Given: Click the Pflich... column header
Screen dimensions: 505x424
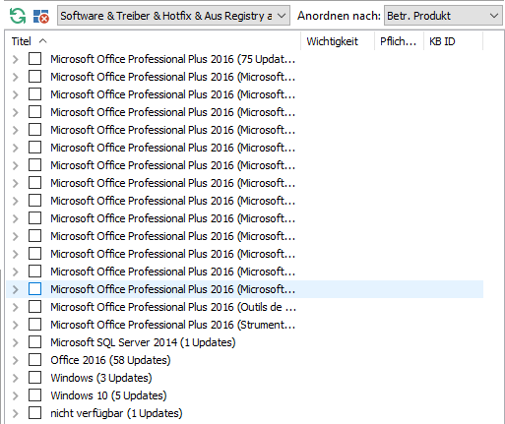Looking at the screenshot, I should coord(398,41).
